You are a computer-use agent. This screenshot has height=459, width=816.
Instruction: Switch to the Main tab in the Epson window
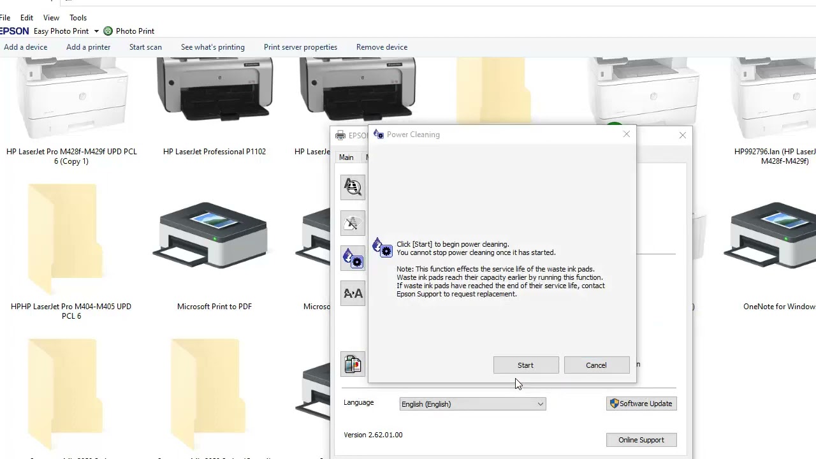click(x=346, y=157)
